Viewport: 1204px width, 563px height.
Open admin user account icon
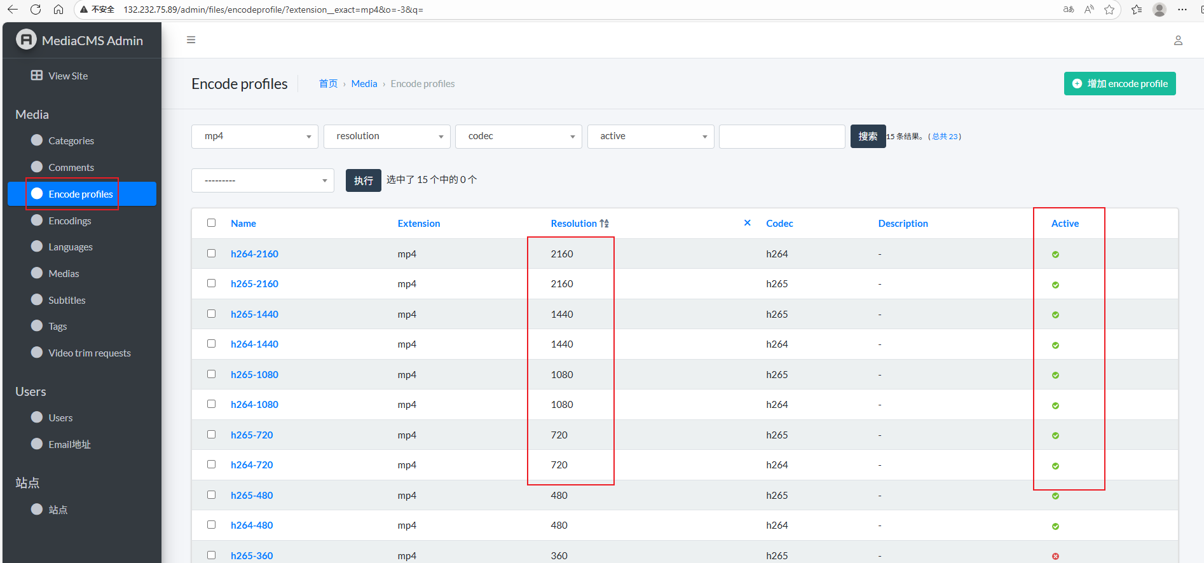1178,41
